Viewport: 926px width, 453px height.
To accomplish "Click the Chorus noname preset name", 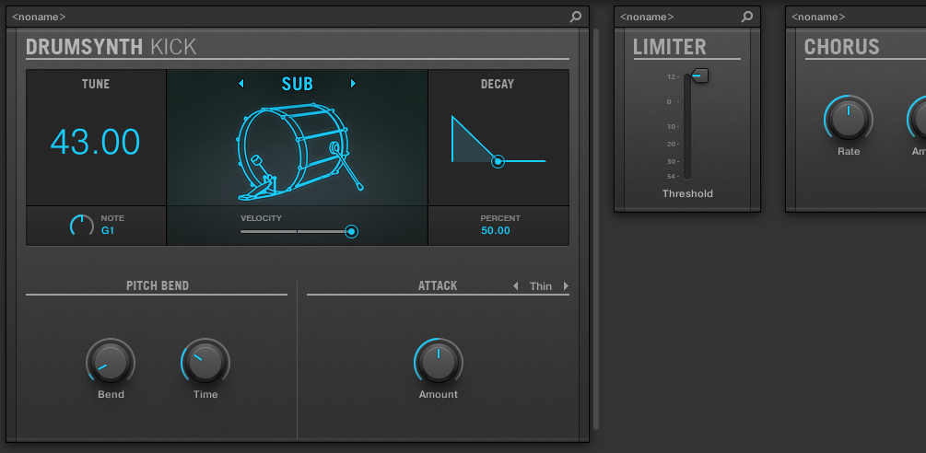I will 818,17.
